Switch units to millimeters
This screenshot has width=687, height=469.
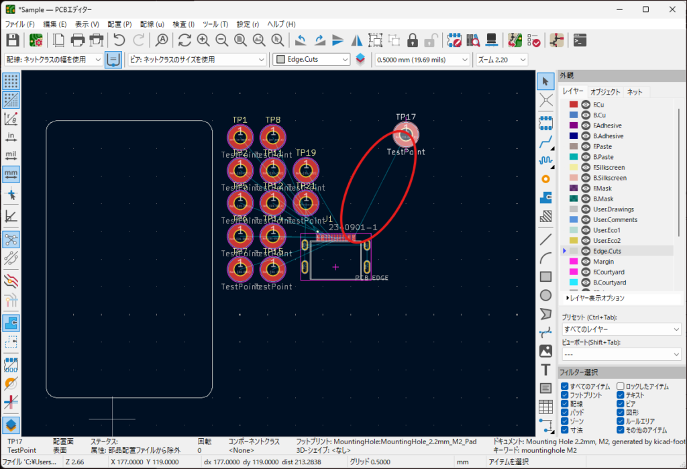11,174
